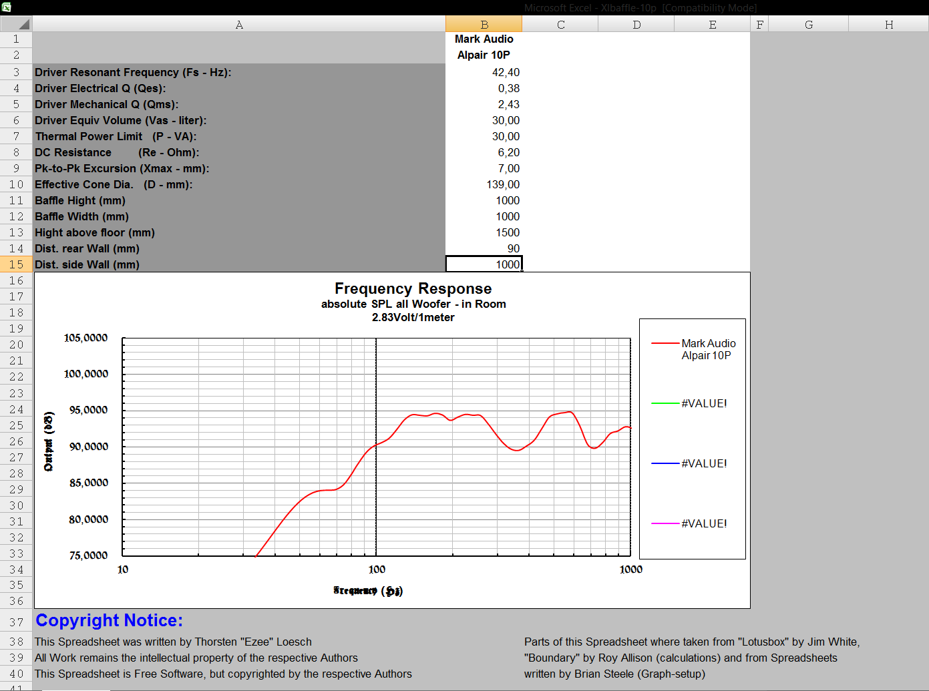The image size is (929, 691).
Task: Click the 'Frequency (Hz)' horizontal axis title
Action: [368, 591]
